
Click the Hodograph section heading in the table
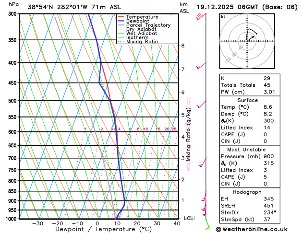247,192
